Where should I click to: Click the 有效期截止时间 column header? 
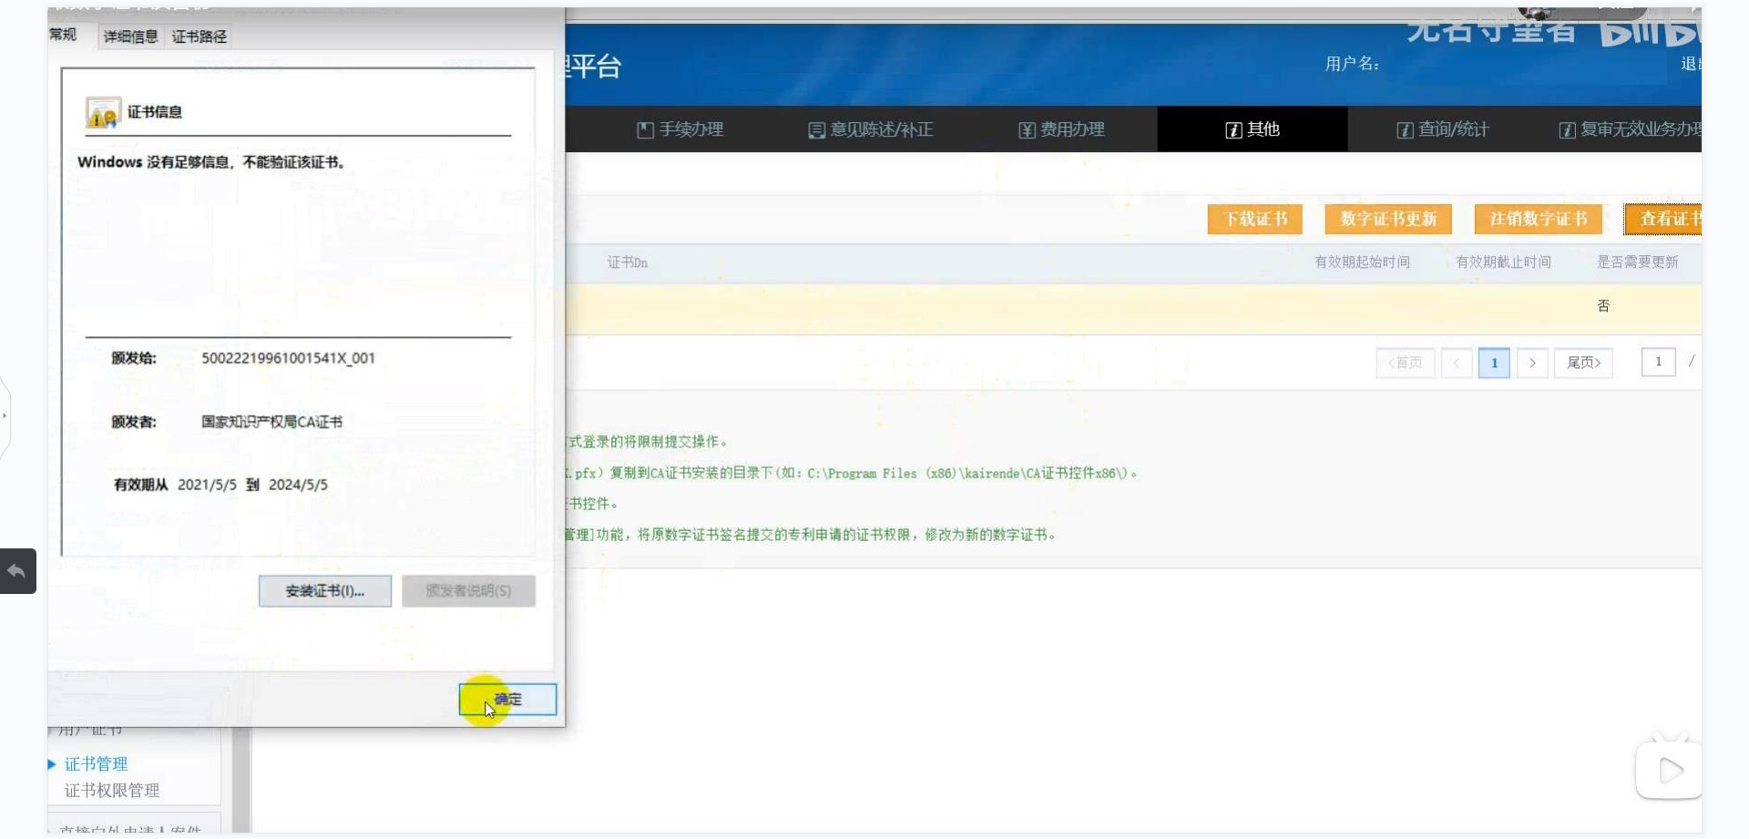[1503, 262]
